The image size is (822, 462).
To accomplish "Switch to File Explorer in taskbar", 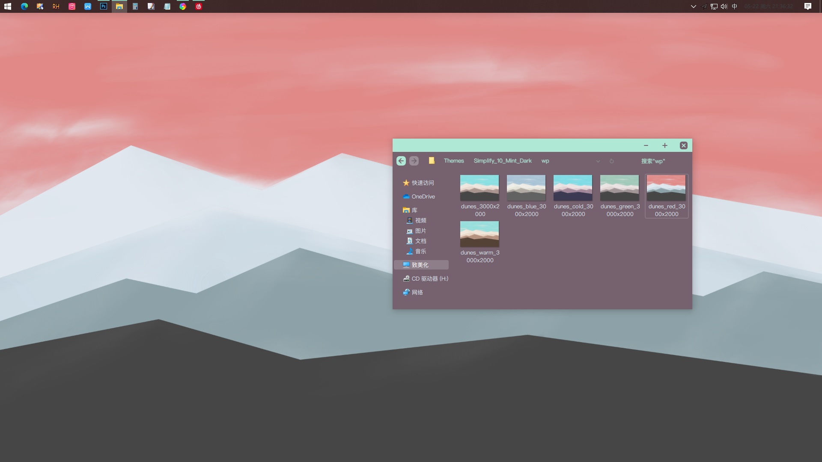I will [119, 6].
